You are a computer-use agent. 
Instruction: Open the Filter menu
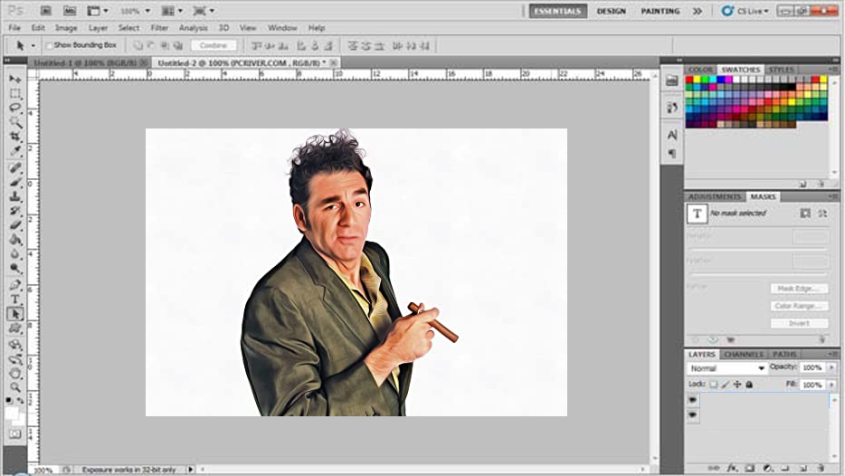159,28
